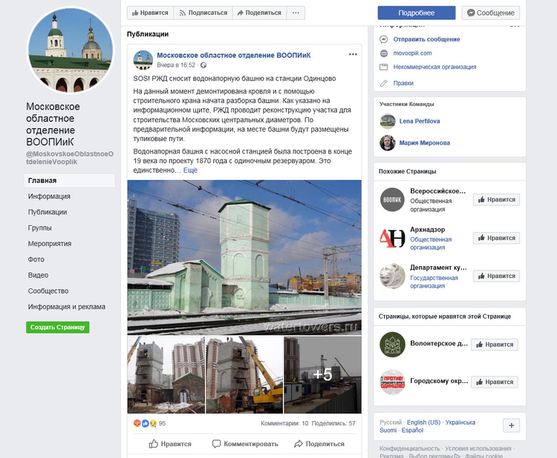Click the post timestamp Вчера в 16:52

tap(176, 65)
